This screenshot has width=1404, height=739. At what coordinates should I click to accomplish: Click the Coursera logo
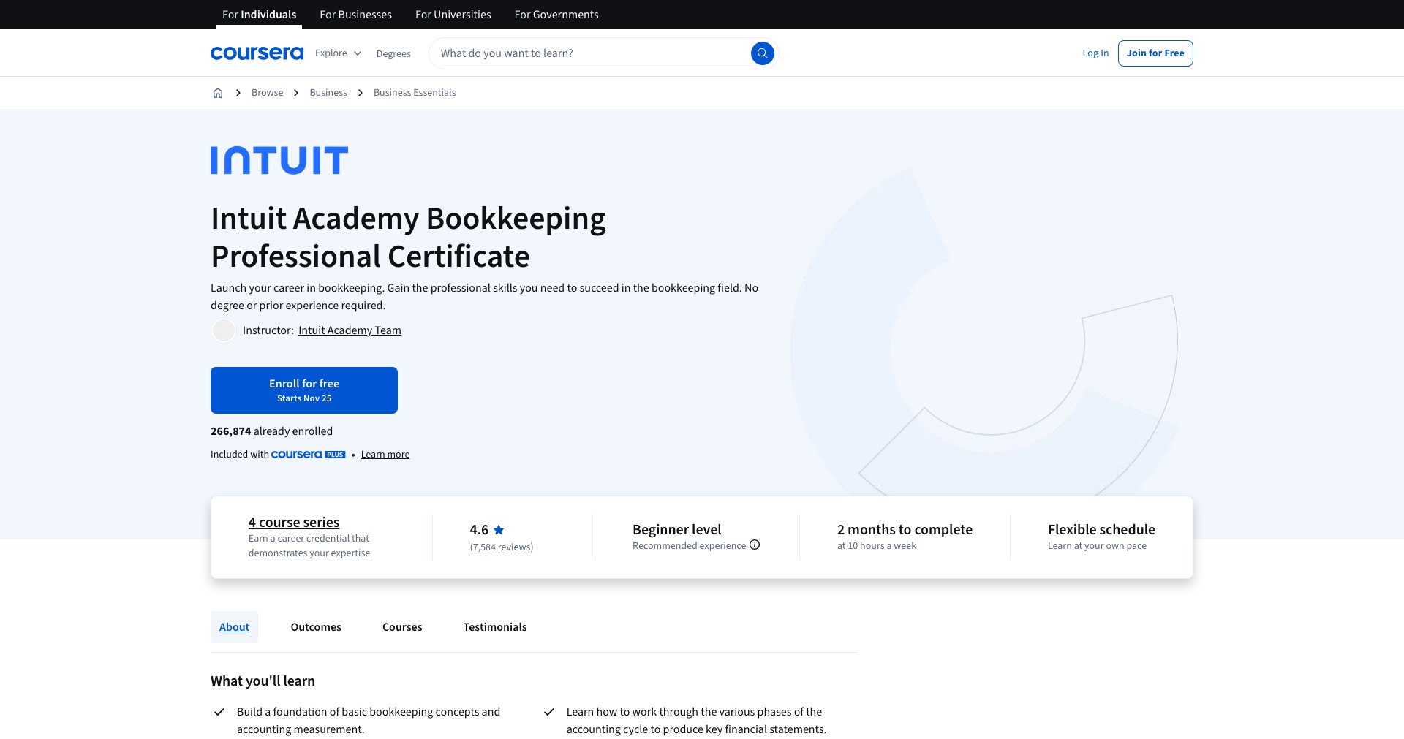257,53
